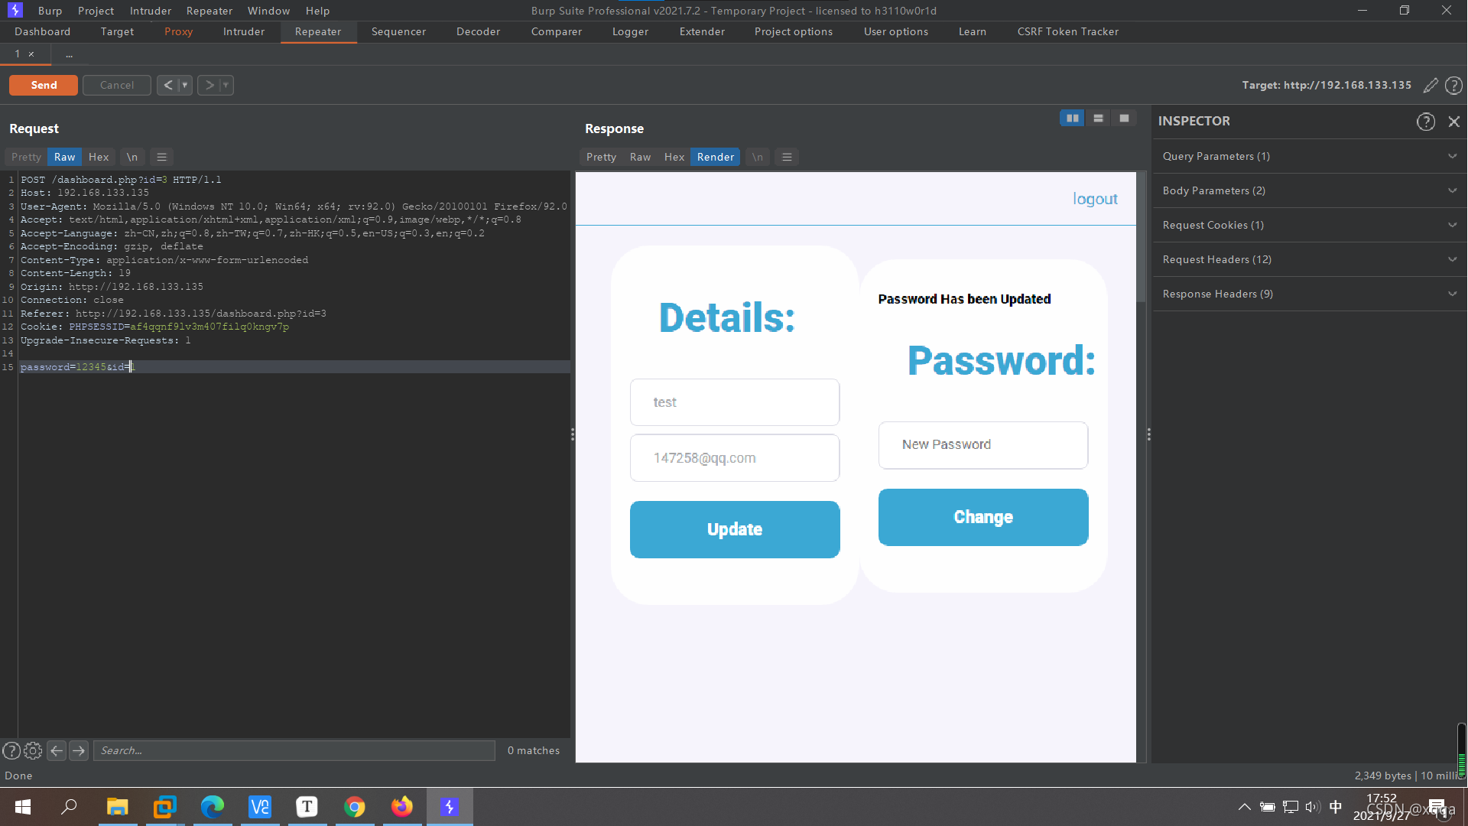This screenshot has width=1468, height=826.
Task: Switch request view to Hex
Action: pyautogui.click(x=99, y=157)
